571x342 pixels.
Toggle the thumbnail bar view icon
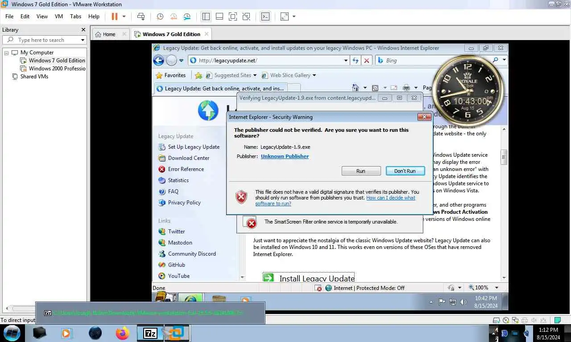click(219, 16)
